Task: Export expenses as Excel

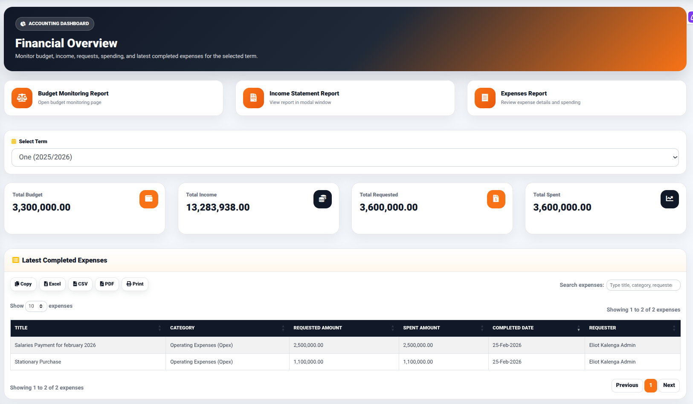Action: click(52, 284)
